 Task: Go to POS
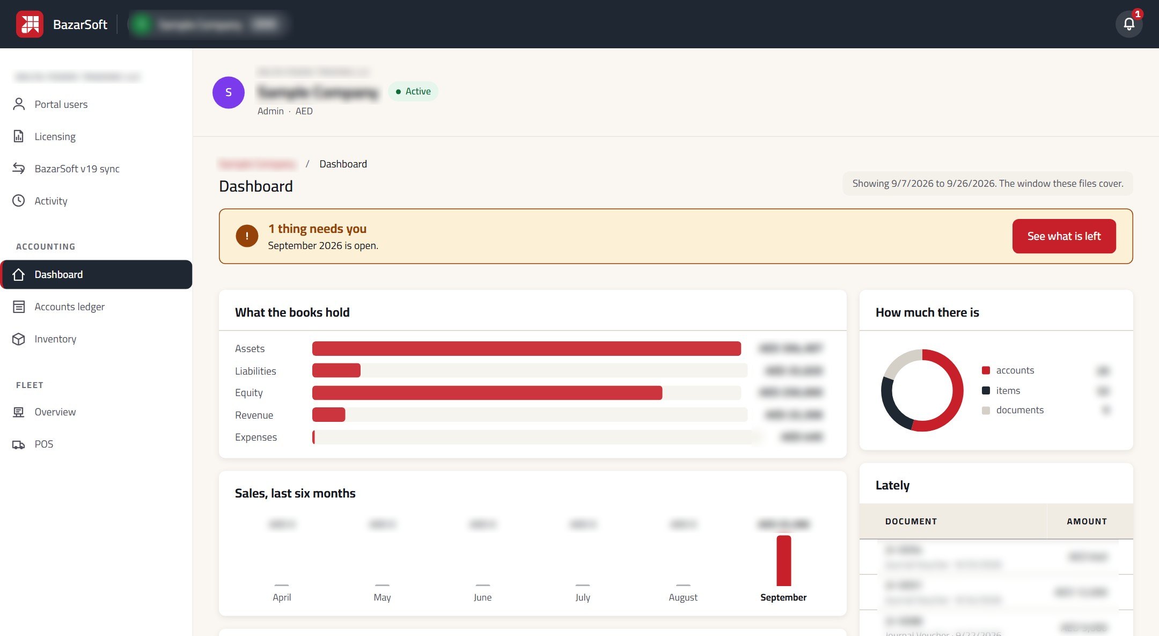point(97,444)
